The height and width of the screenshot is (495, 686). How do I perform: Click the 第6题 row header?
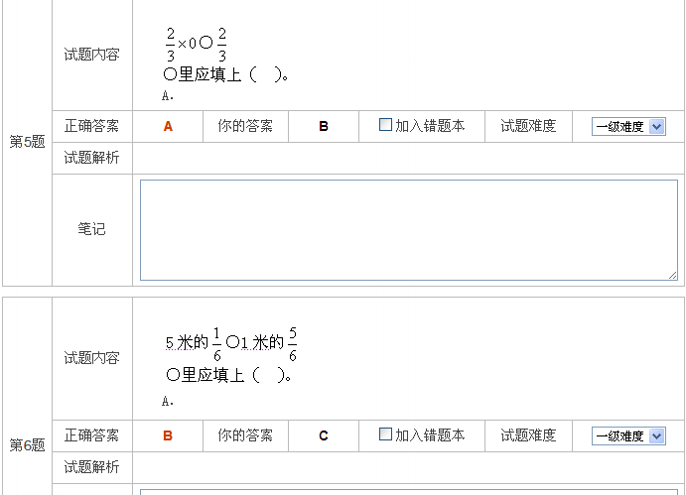coord(27,445)
